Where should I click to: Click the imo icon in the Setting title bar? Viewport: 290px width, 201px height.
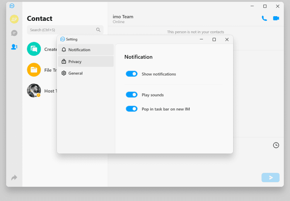(x=63, y=39)
